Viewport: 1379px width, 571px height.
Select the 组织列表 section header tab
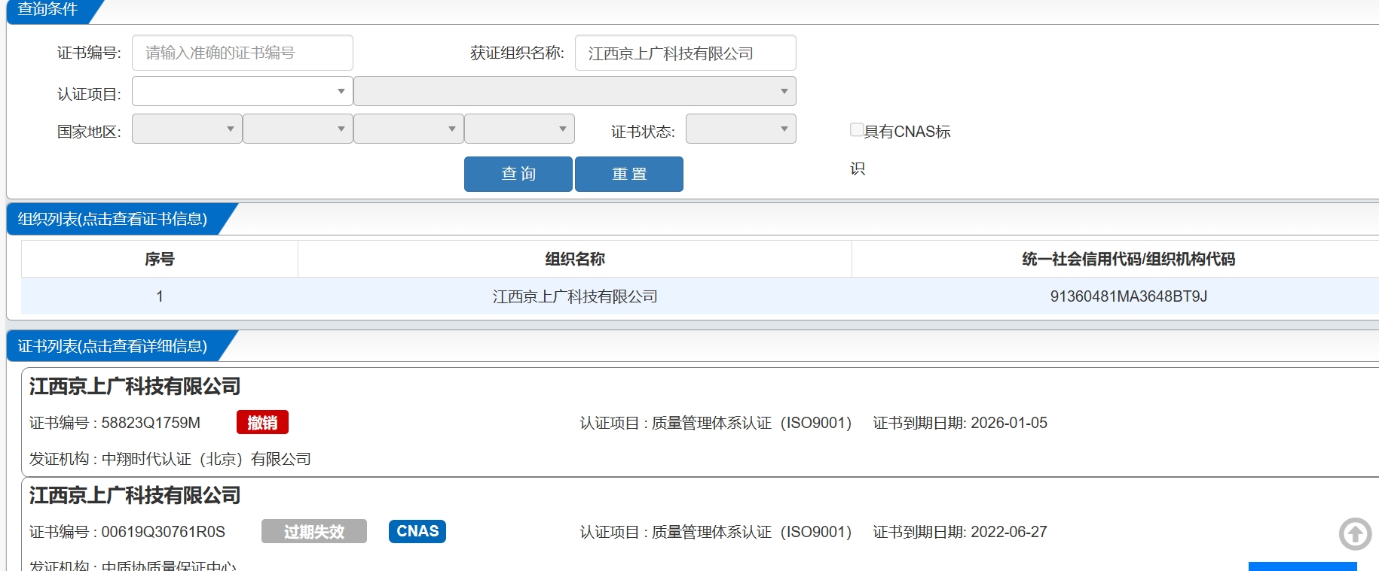(x=113, y=219)
